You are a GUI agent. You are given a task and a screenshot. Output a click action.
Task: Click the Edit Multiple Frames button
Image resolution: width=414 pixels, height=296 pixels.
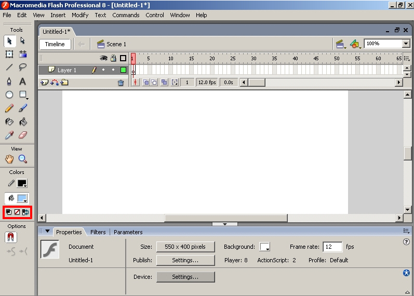click(x=164, y=83)
